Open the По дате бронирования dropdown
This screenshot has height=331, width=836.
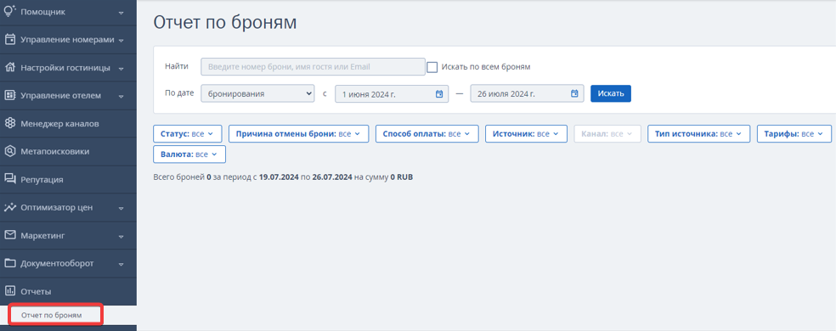pos(257,94)
